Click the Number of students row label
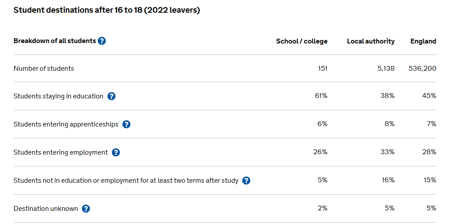The image size is (452, 224). [x=44, y=69]
